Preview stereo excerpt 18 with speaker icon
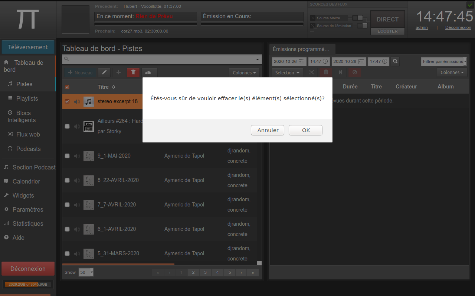This screenshot has height=296, width=475. pos(77,101)
